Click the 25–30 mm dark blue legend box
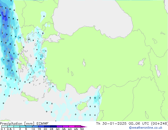This screenshot has height=130, width=168. (53, 127)
